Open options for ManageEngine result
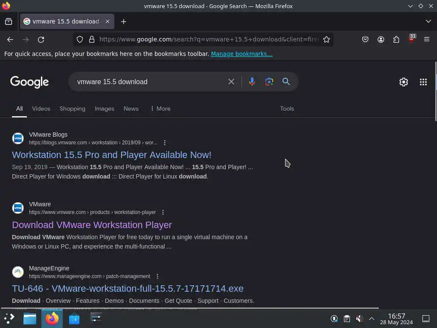The image size is (437, 328). pyautogui.click(x=157, y=276)
